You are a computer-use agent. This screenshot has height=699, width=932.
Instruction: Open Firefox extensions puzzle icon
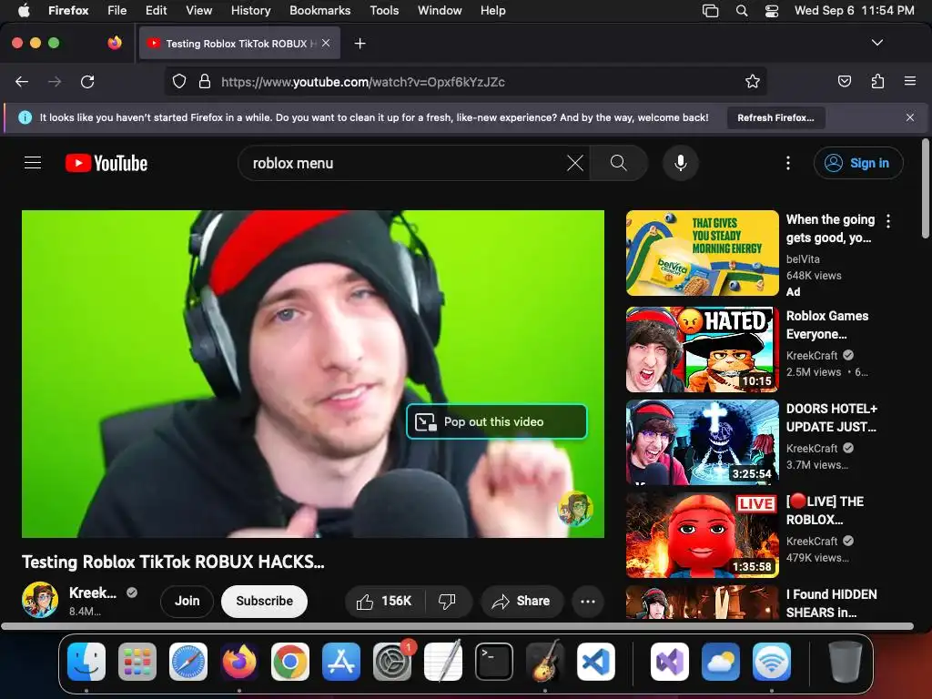pos(877,81)
